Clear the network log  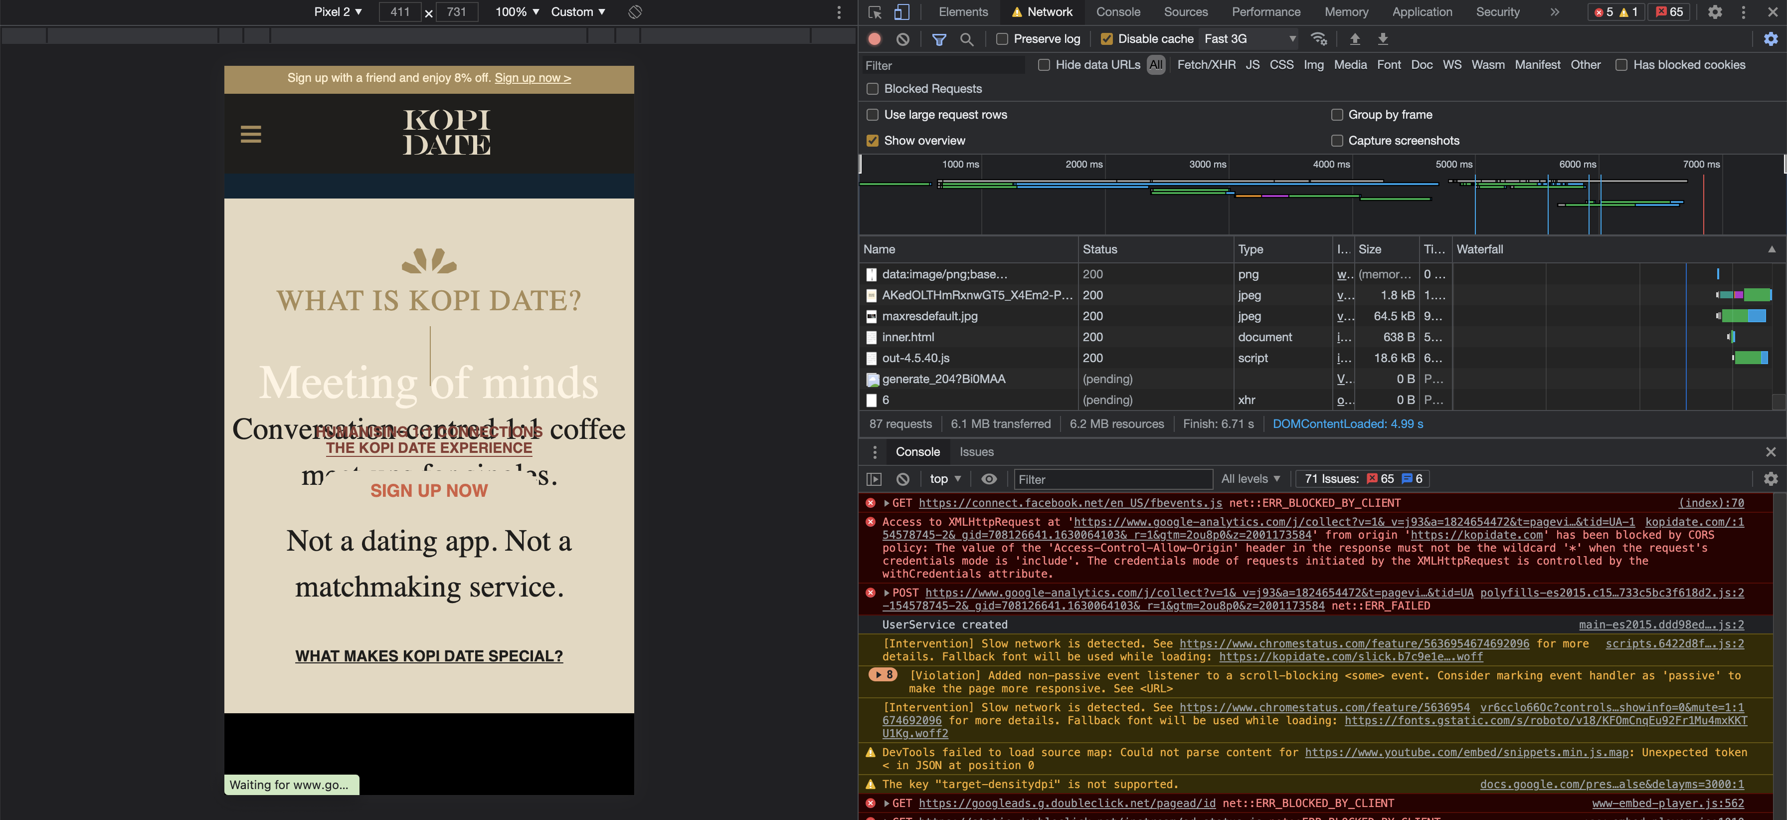(902, 39)
